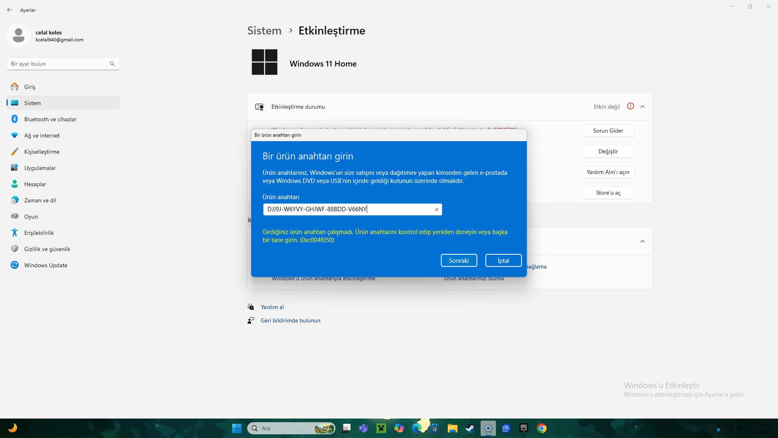
Task: Click Yardım Alın'ı açın button
Action: (608, 172)
